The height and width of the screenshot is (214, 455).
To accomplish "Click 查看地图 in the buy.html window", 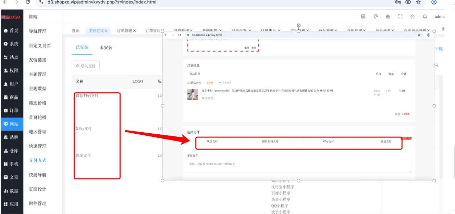I will tap(225, 83).
